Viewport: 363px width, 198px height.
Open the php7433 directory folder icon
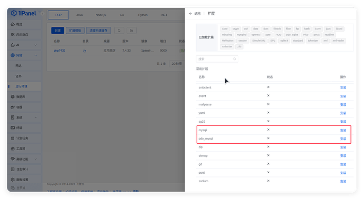pyautogui.click(x=85, y=51)
